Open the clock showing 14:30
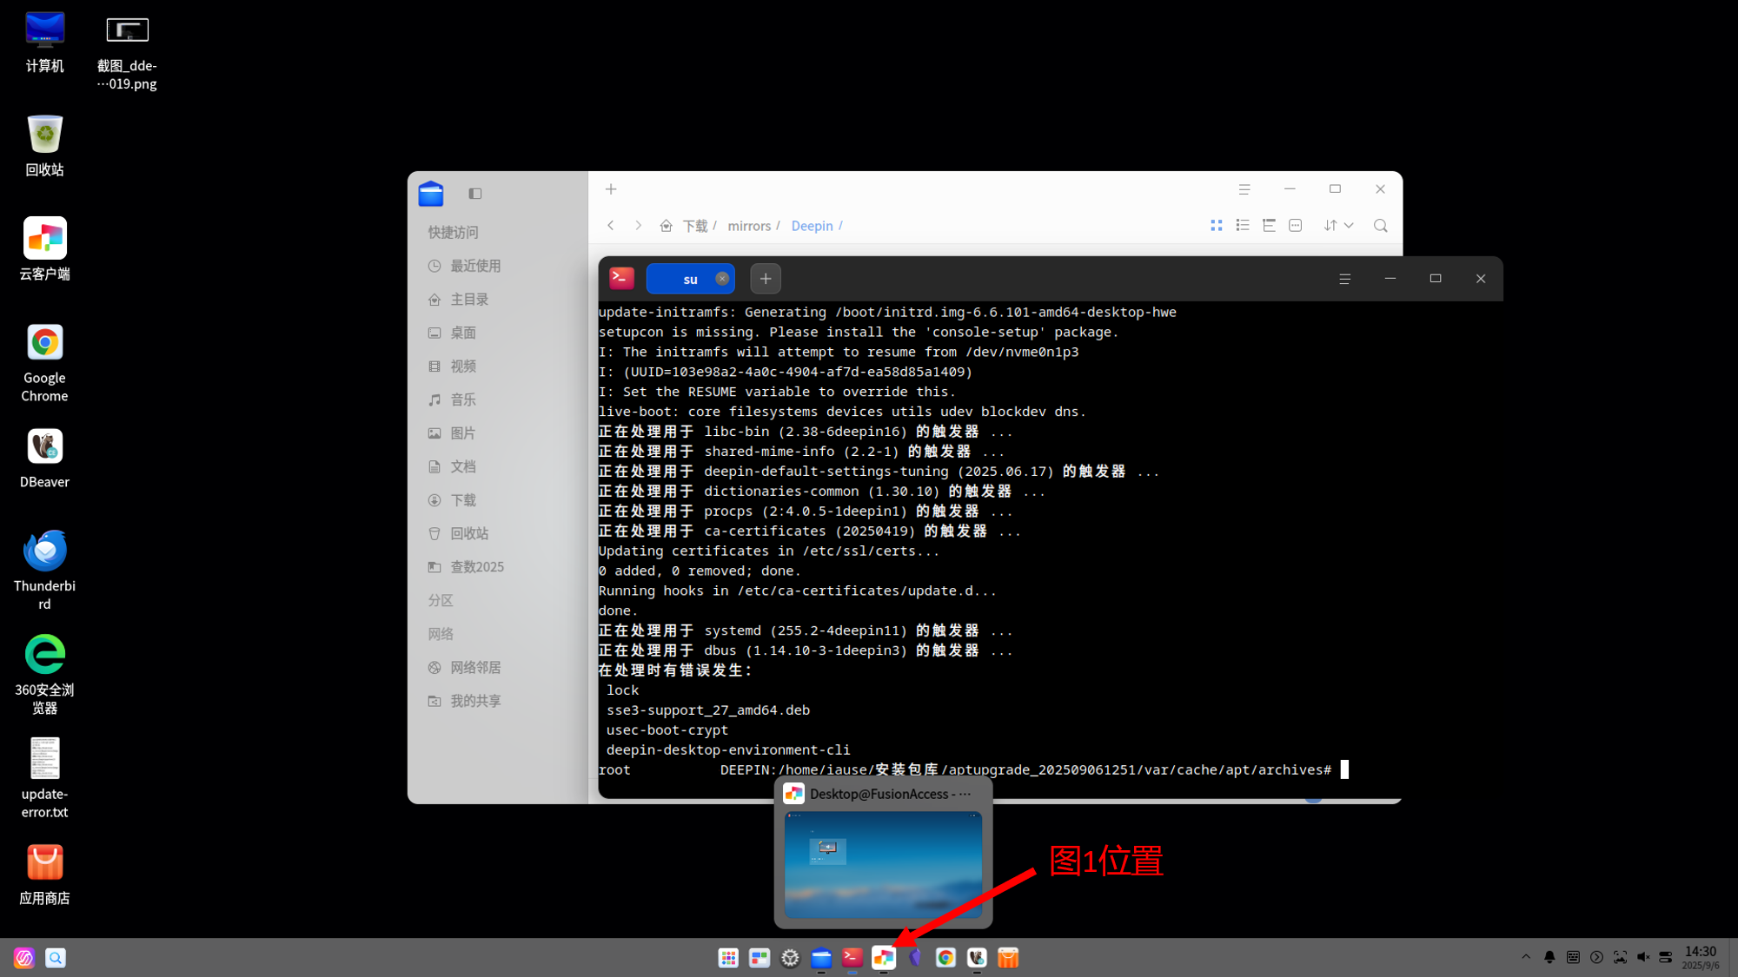This screenshot has height=977, width=1738. [1701, 957]
